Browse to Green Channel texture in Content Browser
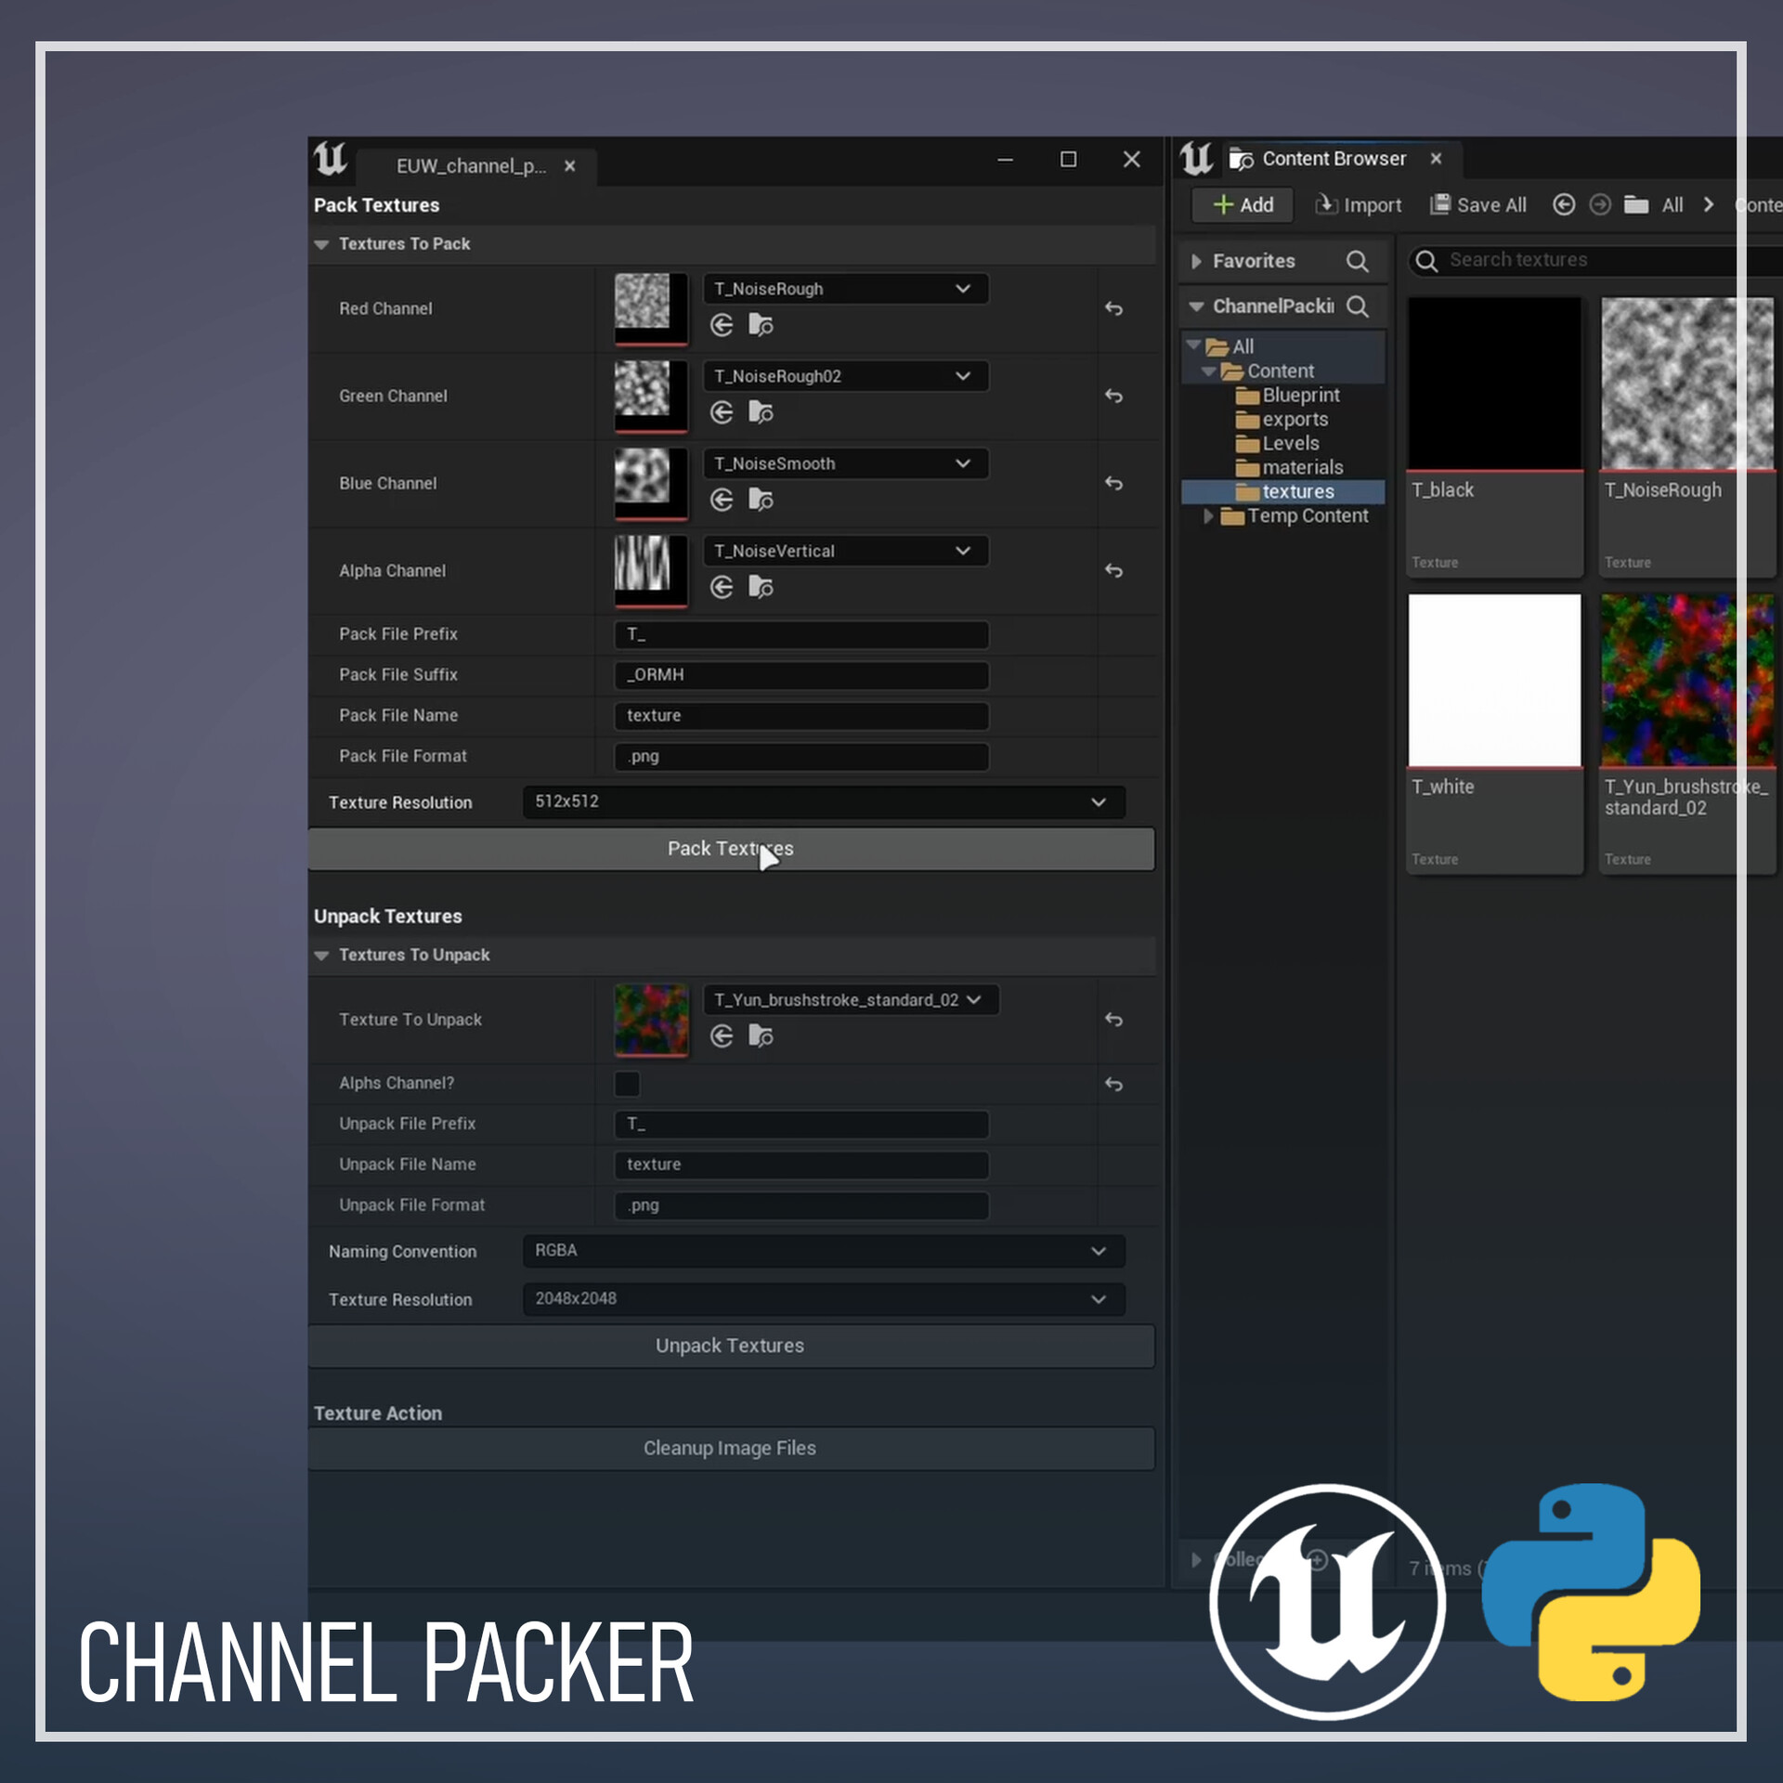The width and height of the screenshot is (1783, 1783). pos(761,411)
